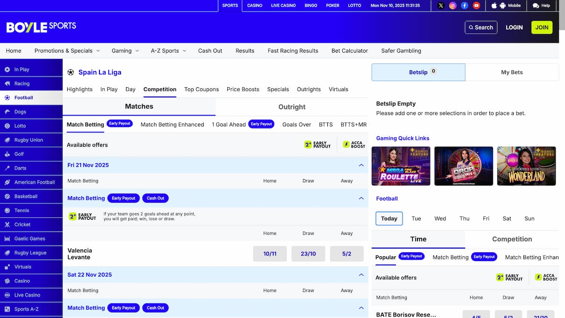
Task: Select Dogs icon in sidebar
Action: click(7, 112)
